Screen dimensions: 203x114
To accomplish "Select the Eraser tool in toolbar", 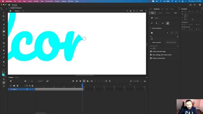I will point(4,31).
